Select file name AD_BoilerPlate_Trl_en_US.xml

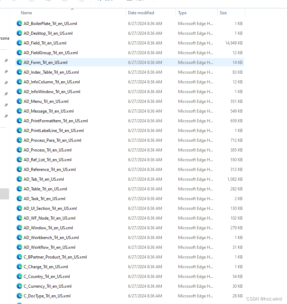click(50, 24)
